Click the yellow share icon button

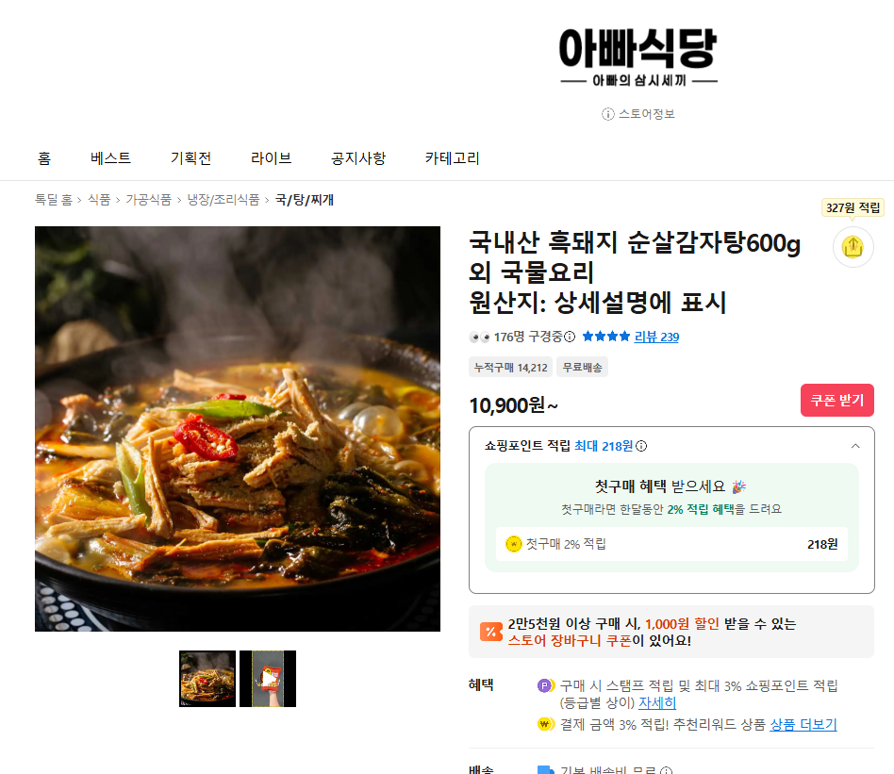(x=853, y=247)
